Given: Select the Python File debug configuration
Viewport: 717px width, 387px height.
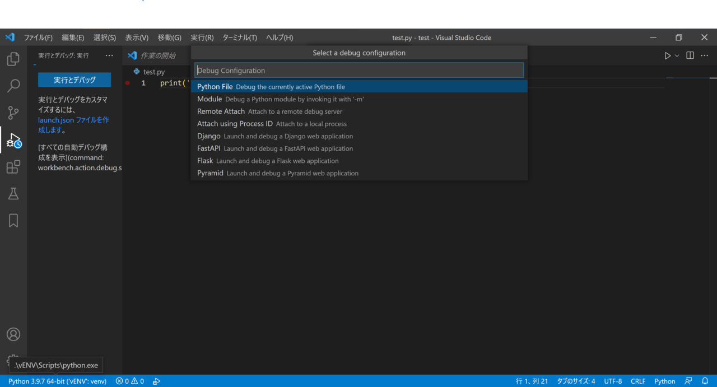Looking at the screenshot, I should tap(359, 87).
